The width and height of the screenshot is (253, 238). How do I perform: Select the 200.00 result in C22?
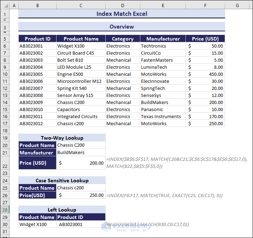pyautogui.click(x=81, y=163)
